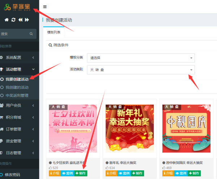Image resolution: width=217 pixels, height=179 pixels.
Task: Expand the 资金管理 menu chevron
Action: coord(33,141)
